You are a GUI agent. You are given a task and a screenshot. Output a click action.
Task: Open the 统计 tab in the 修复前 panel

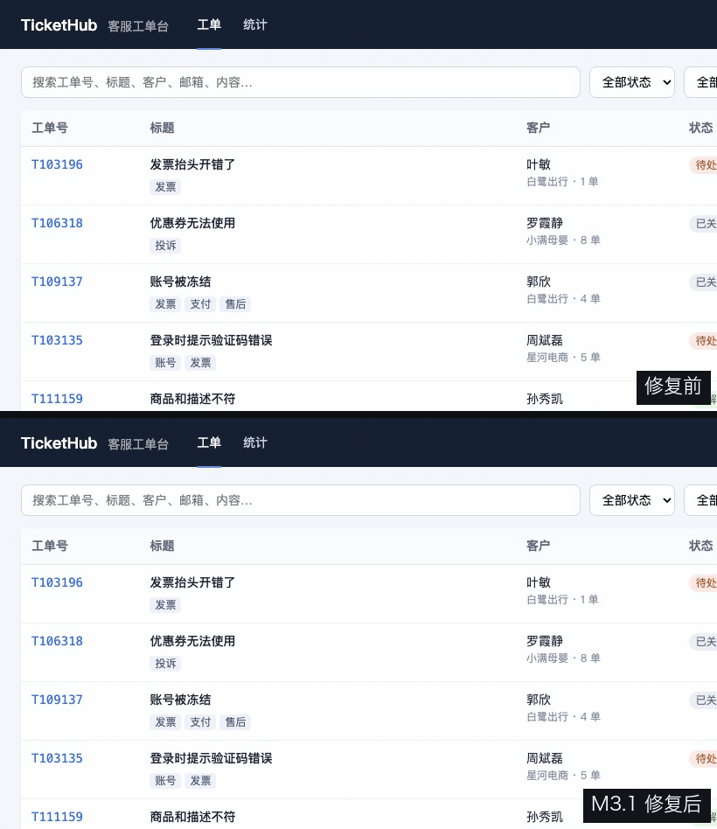pyautogui.click(x=254, y=24)
